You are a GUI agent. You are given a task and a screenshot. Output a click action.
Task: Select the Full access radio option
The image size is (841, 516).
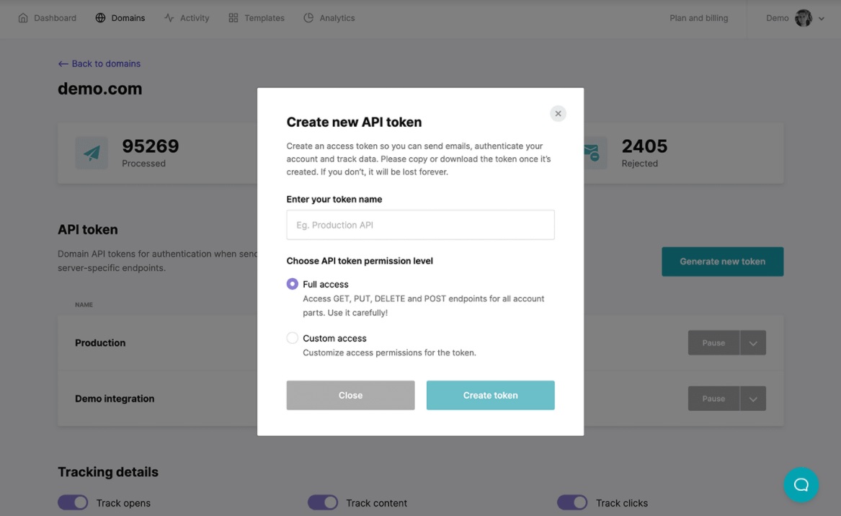pos(293,284)
